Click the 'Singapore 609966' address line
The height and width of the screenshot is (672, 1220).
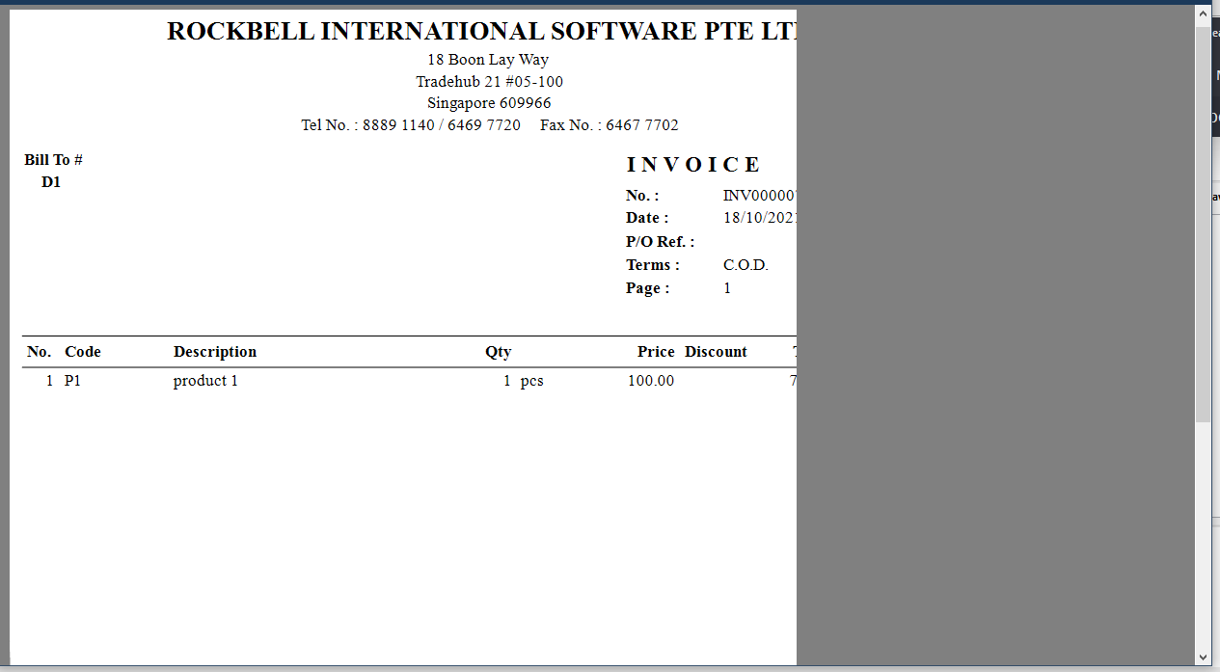(489, 103)
